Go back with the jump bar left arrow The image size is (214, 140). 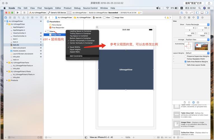(49, 17)
